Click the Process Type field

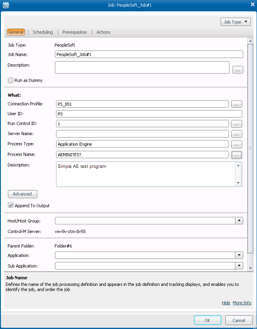click(142, 144)
